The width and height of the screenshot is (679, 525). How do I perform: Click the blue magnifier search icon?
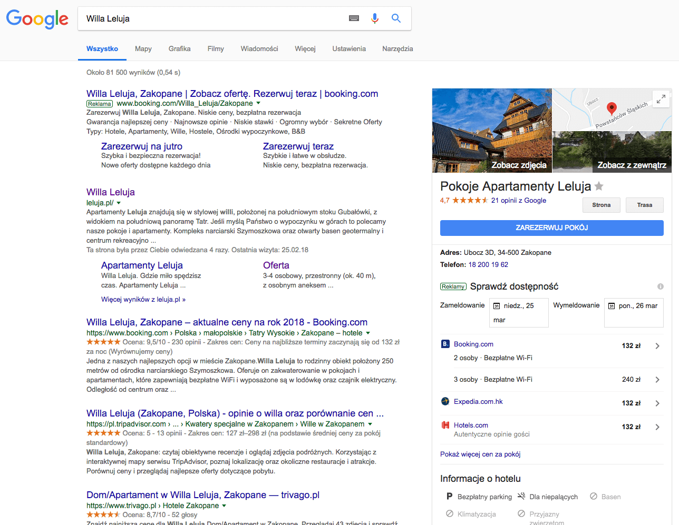tap(396, 18)
